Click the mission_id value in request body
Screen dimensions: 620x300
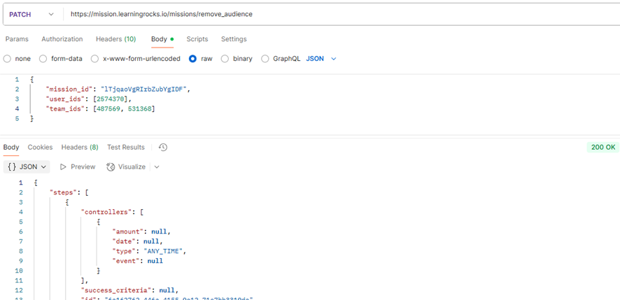[x=144, y=90]
